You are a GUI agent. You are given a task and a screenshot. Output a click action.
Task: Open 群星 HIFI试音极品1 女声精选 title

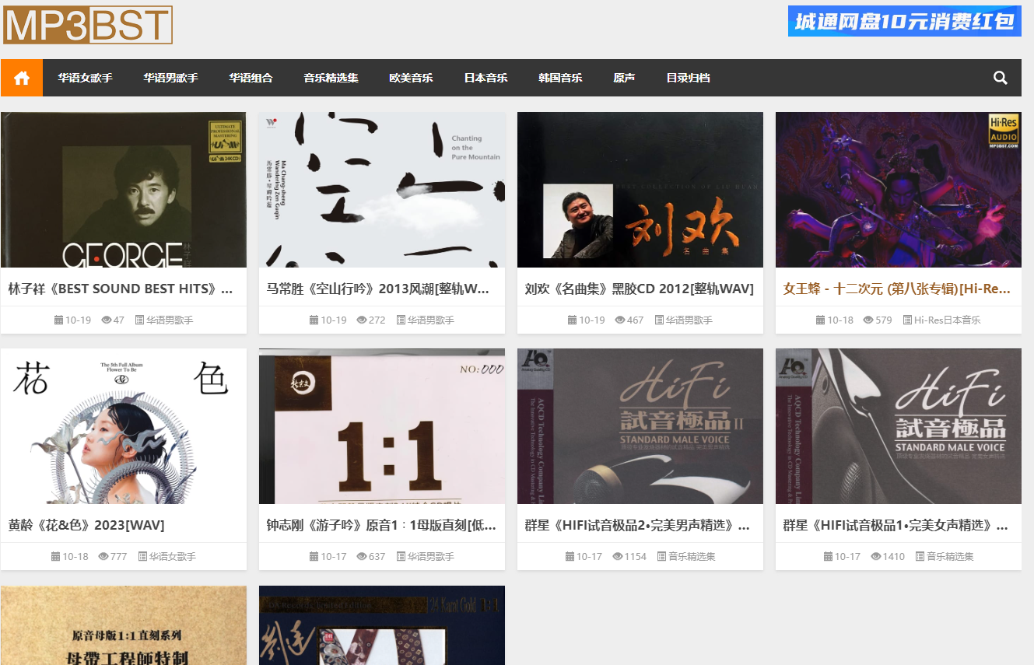tap(896, 525)
